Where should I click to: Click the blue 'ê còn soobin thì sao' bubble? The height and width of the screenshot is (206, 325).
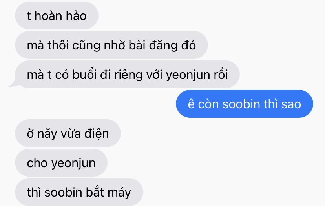[245, 104]
